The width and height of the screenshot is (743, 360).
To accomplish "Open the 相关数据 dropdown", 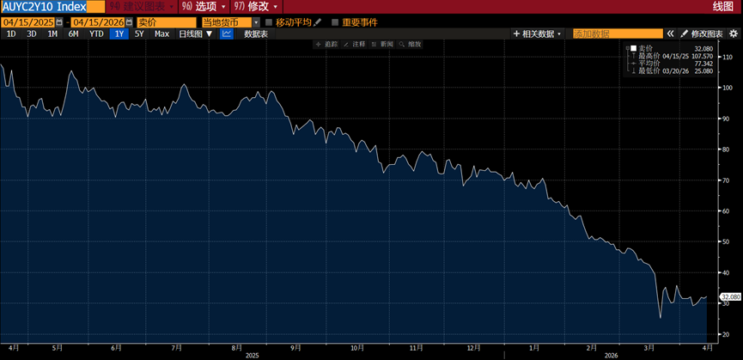I will click(539, 34).
